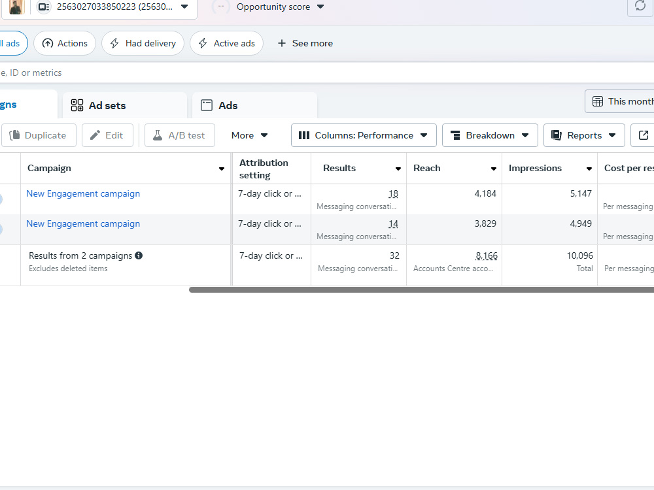The image size is (654, 490).
Task: Click the plus icon beside See more
Action: click(x=282, y=43)
